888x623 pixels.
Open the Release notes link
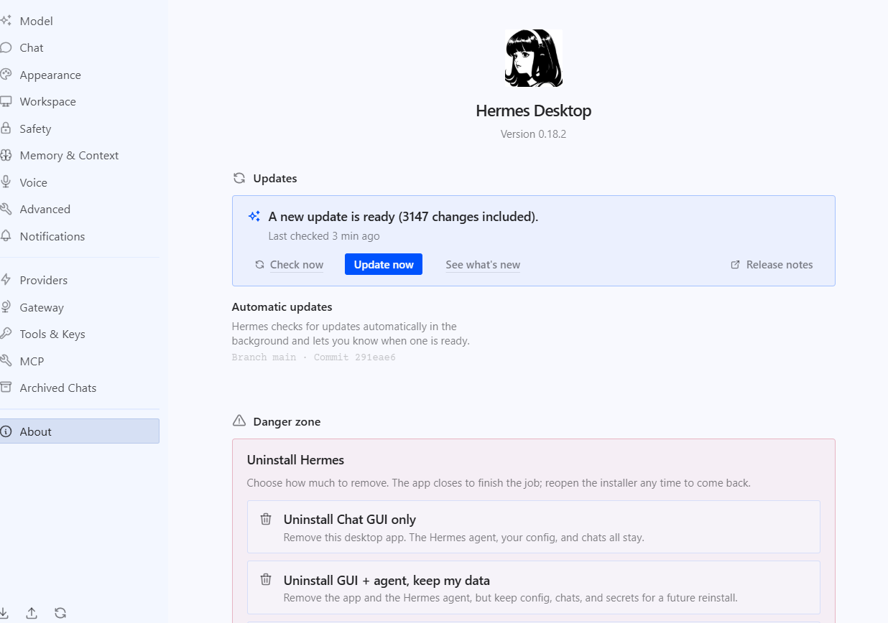[780, 265]
